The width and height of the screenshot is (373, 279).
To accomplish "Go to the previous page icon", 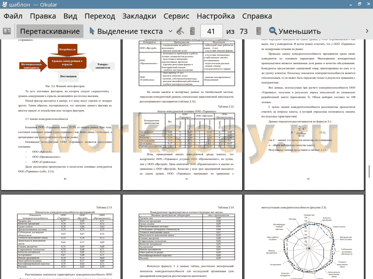I will pos(192,31).
